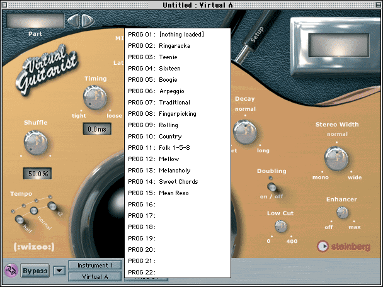Click the Steinberg logo
383x287 pixels.
(x=345, y=246)
